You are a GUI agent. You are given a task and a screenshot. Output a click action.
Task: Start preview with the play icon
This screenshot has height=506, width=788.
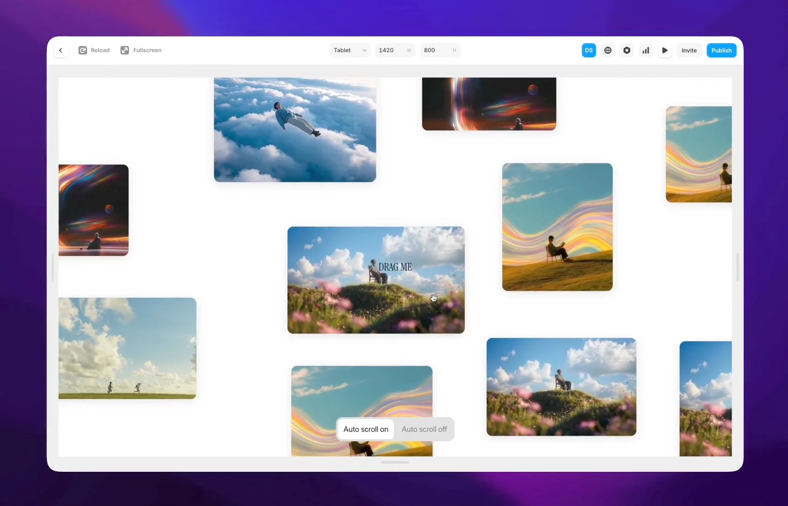(665, 50)
